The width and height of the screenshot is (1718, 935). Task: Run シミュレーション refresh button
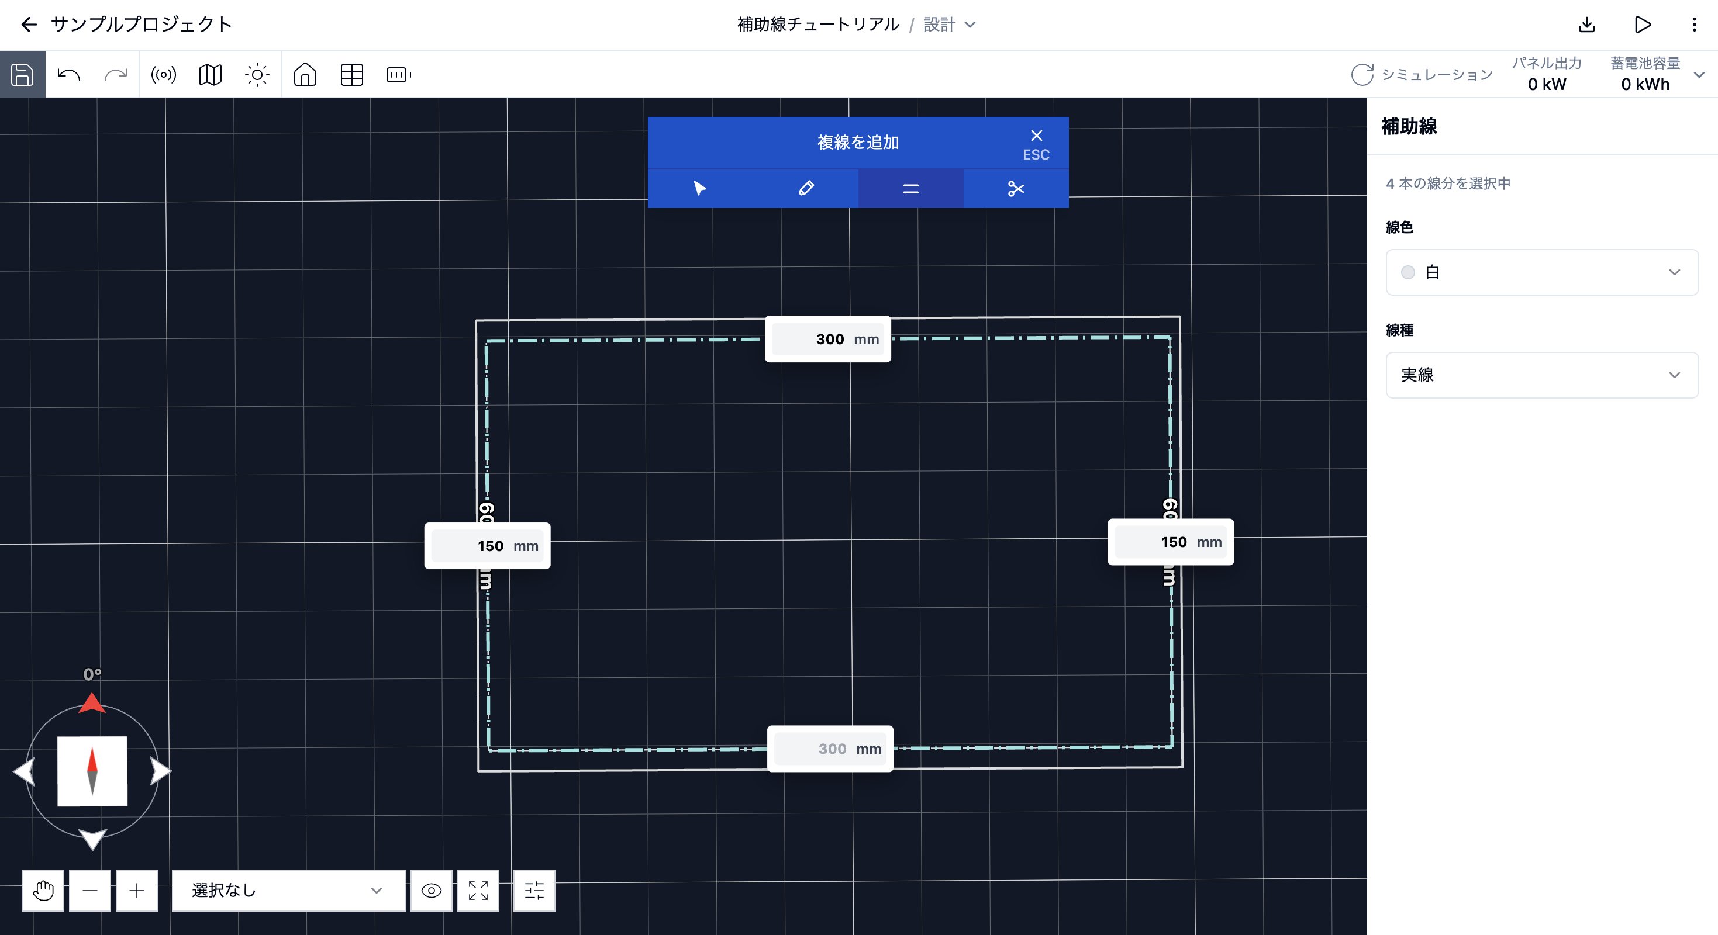click(1422, 75)
